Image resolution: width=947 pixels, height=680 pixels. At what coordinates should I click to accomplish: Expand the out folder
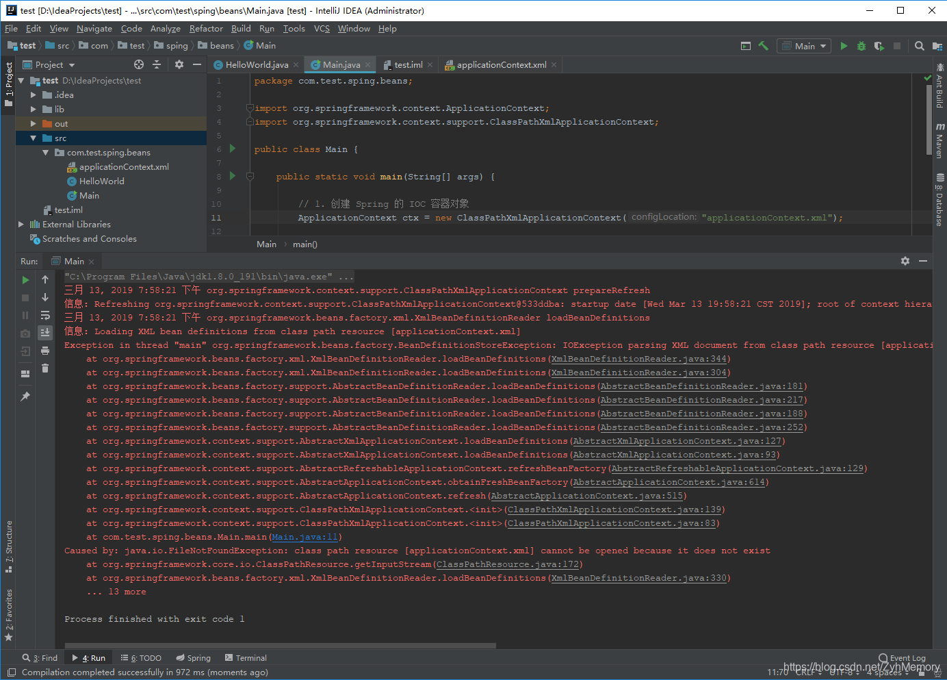pyautogui.click(x=33, y=123)
